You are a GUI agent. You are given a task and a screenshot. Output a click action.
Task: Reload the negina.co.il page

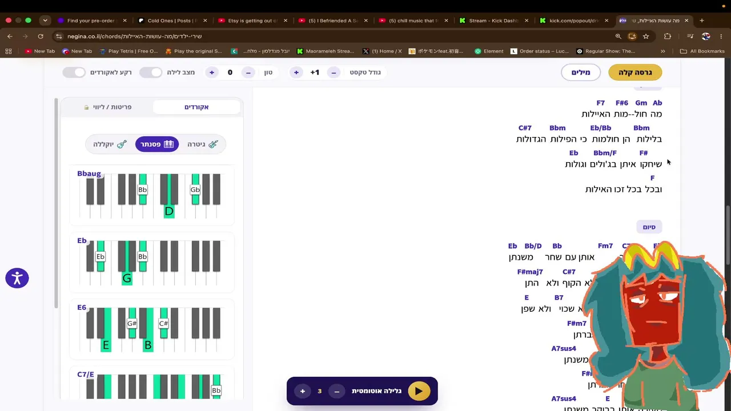point(41,36)
